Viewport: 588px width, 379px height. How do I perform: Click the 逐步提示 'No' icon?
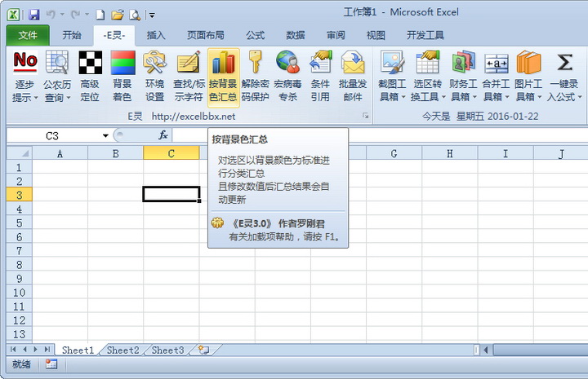[x=25, y=62]
